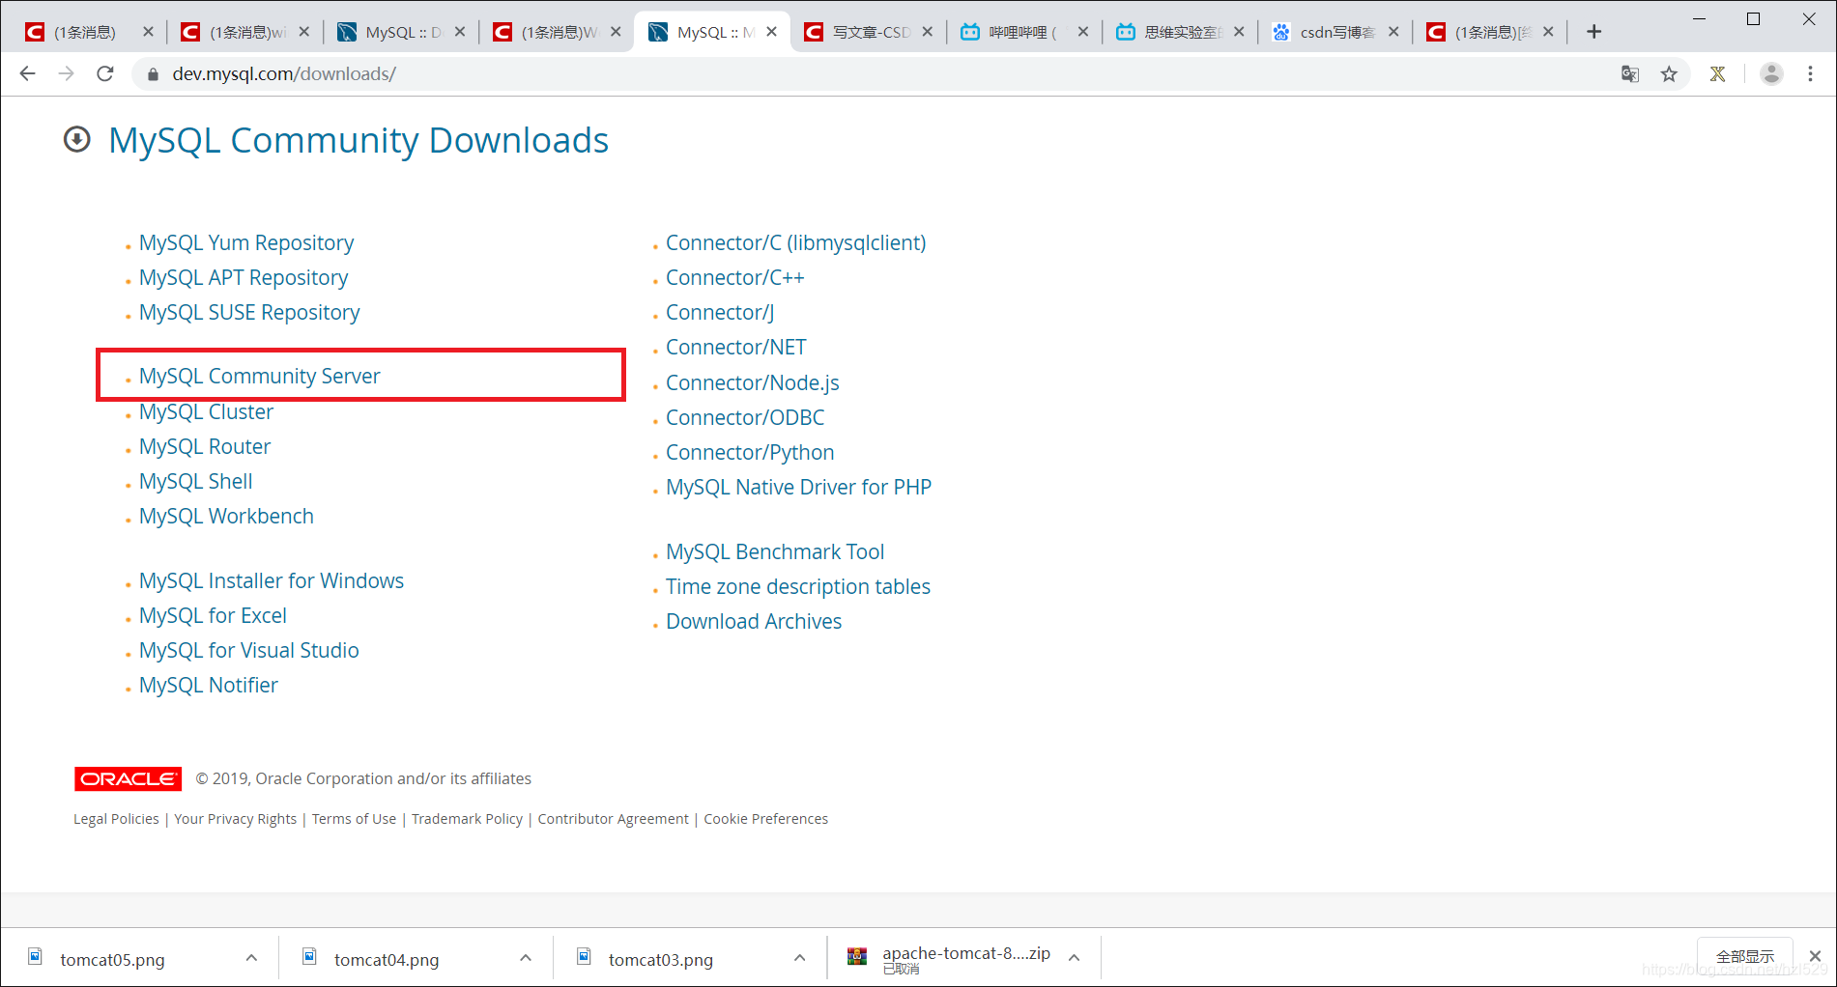Open Connector/C (libmysqlclient) link

(x=796, y=242)
